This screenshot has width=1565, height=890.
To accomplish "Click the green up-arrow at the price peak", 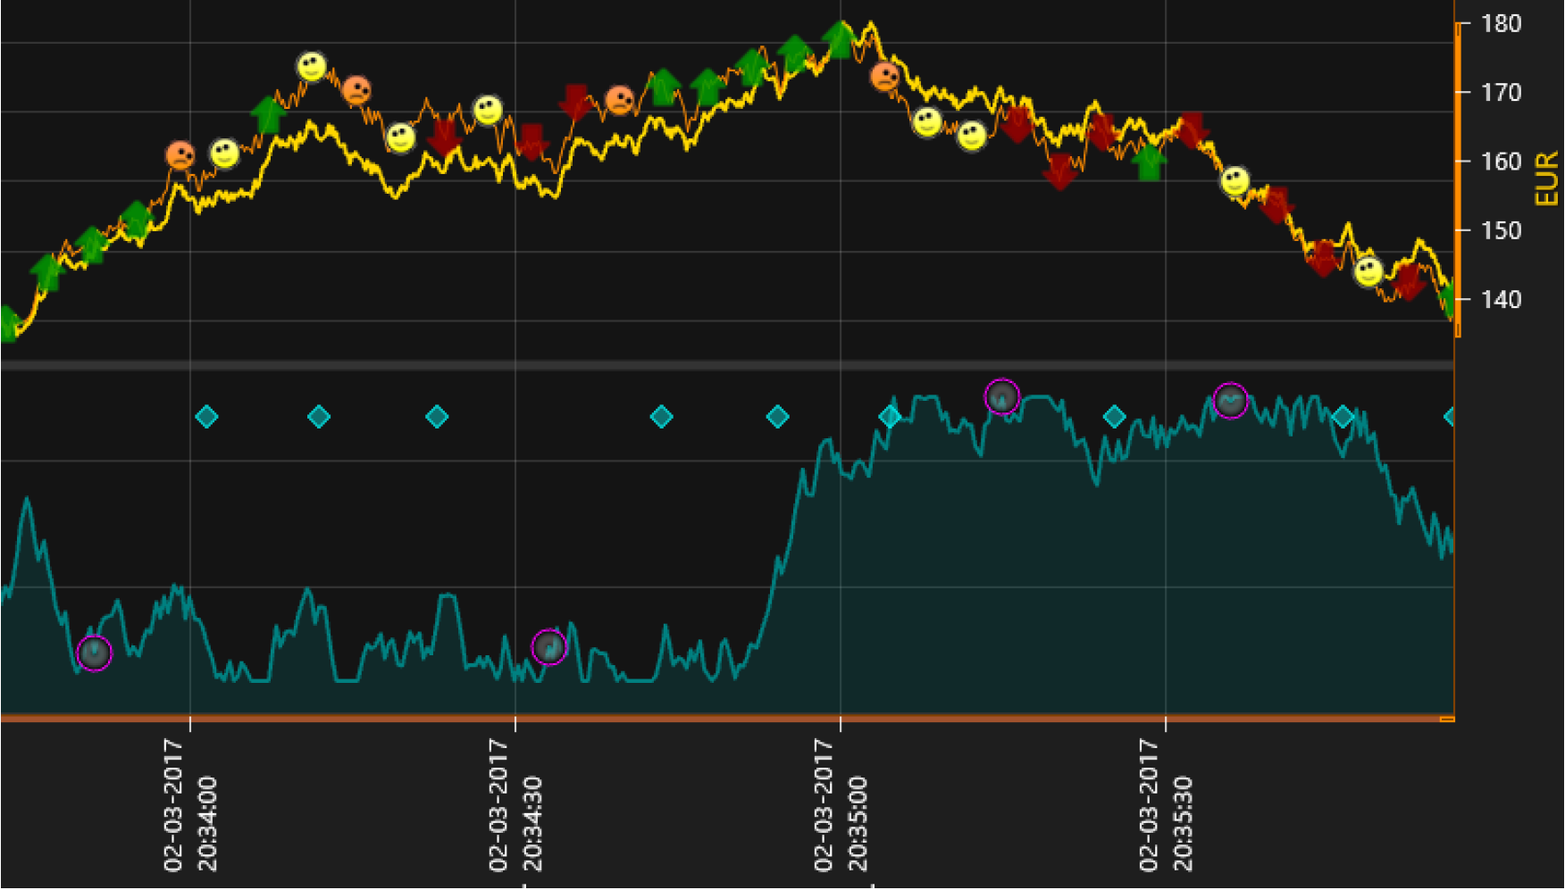I will coord(840,40).
